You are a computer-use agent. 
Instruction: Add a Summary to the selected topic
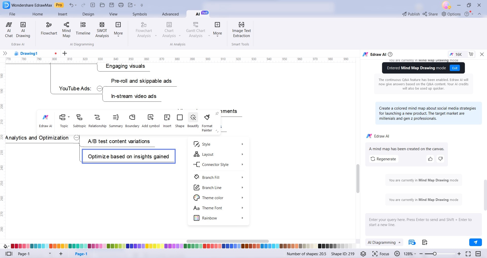click(x=116, y=121)
